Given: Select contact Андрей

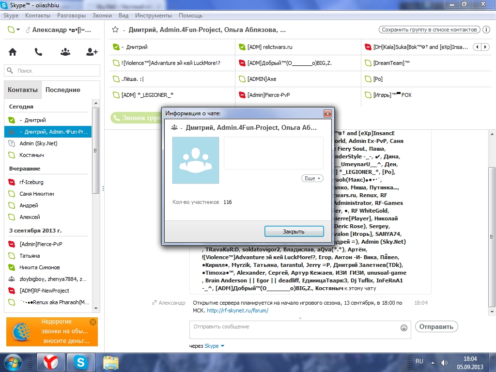Looking at the screenshot, I should pyautogui.click(x=48, y=205).
